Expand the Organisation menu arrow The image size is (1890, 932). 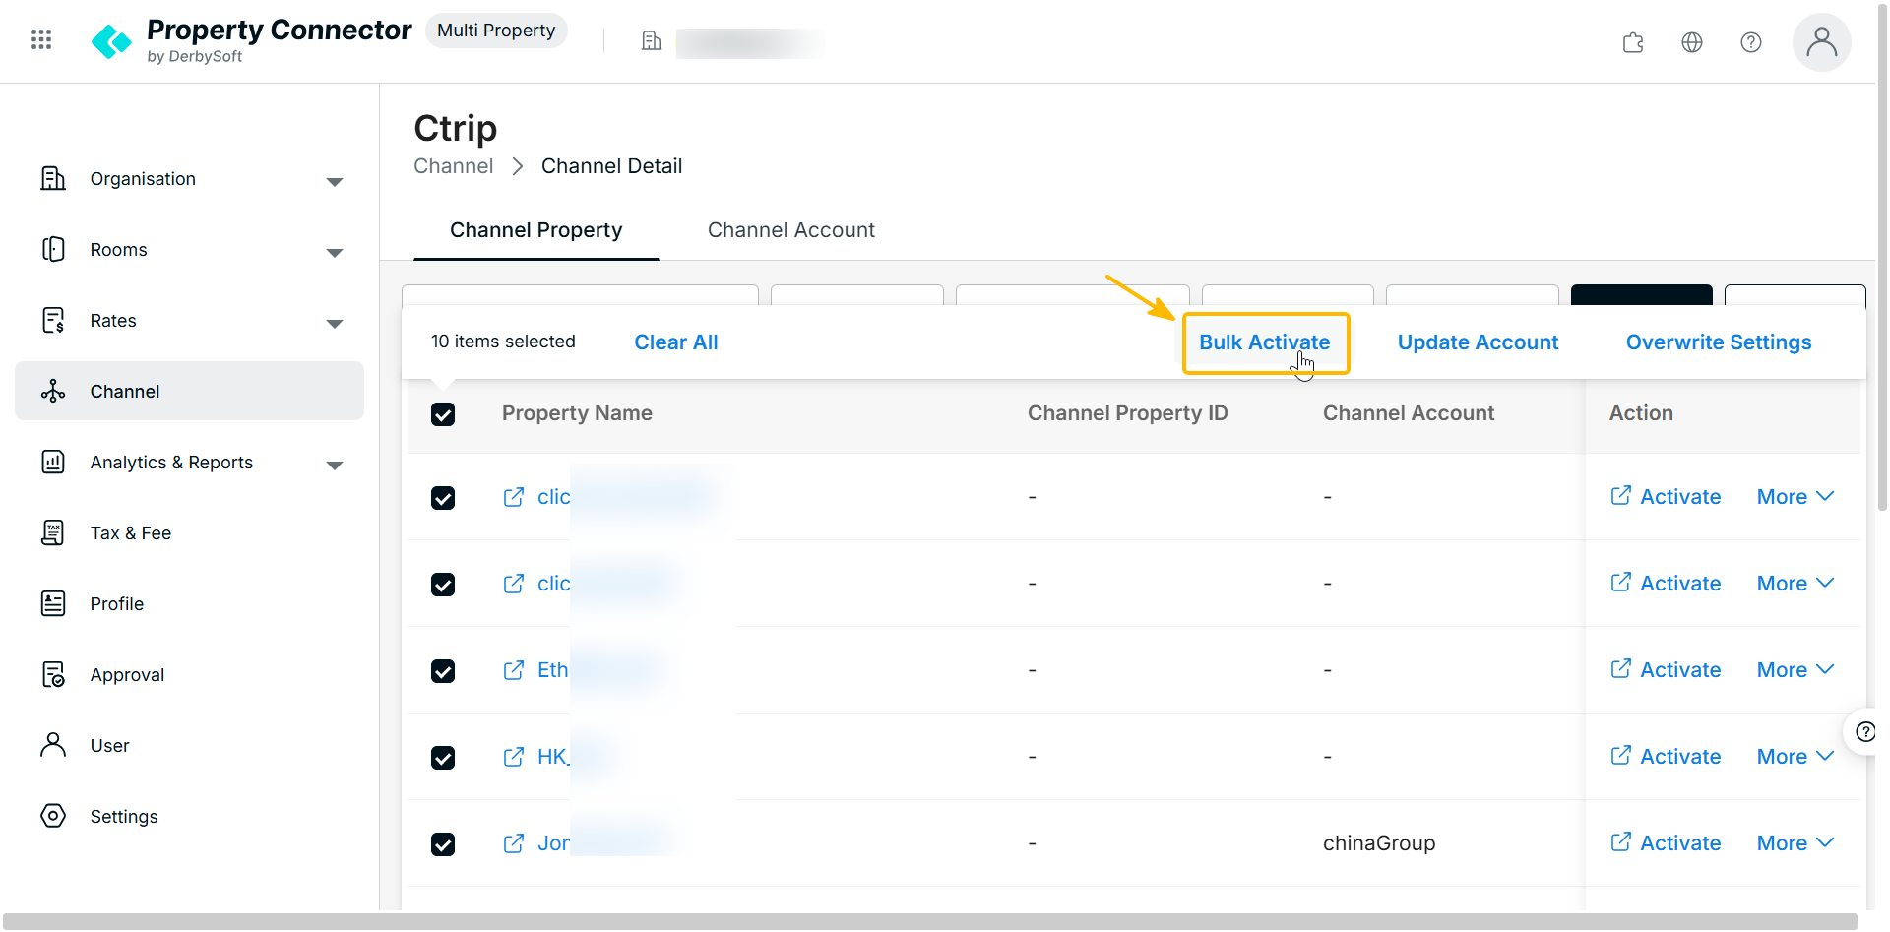[x=335, y=182]
